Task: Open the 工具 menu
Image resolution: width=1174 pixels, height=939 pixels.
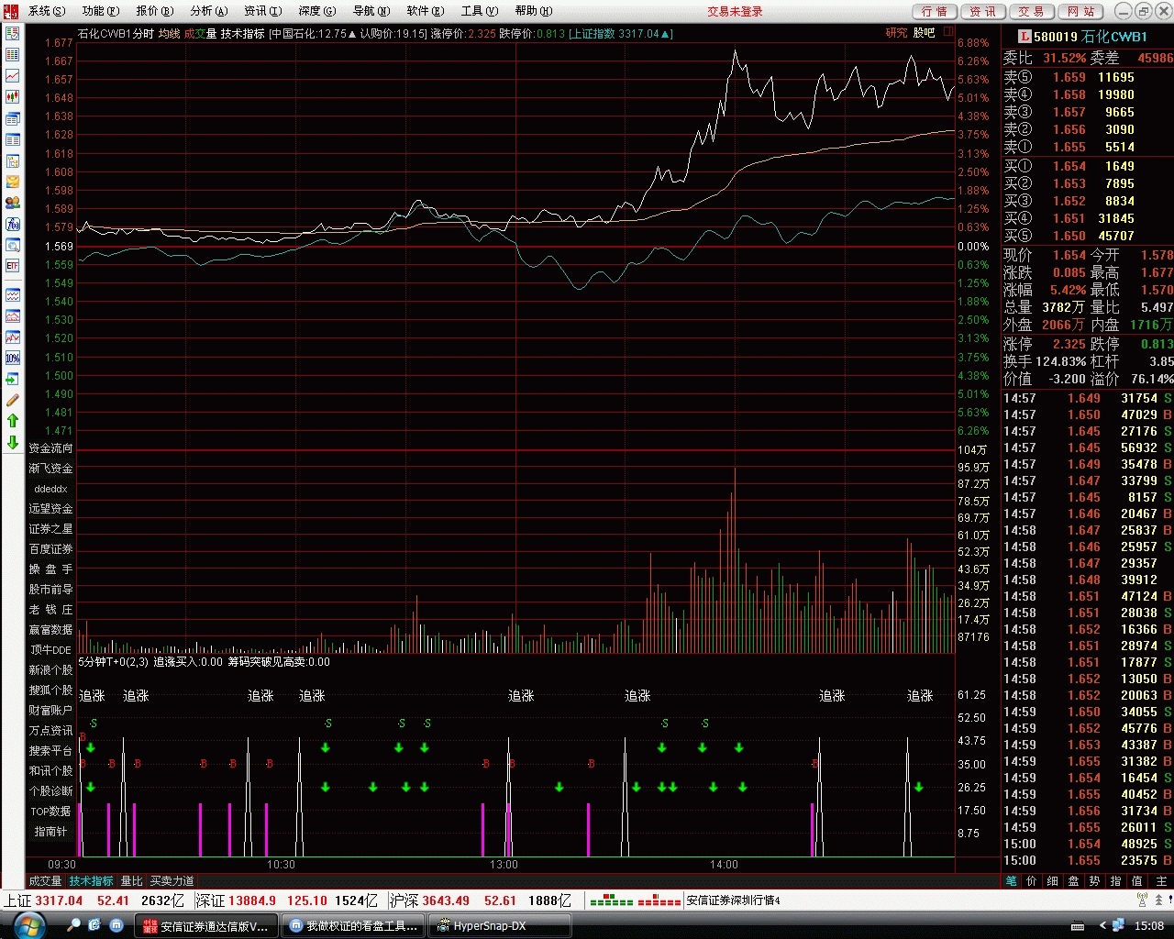Action: pyautogui.click(x=480, y=11)
